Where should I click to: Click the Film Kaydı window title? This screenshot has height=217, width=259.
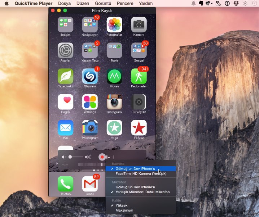pyautogui.click(x=102, y=10)
